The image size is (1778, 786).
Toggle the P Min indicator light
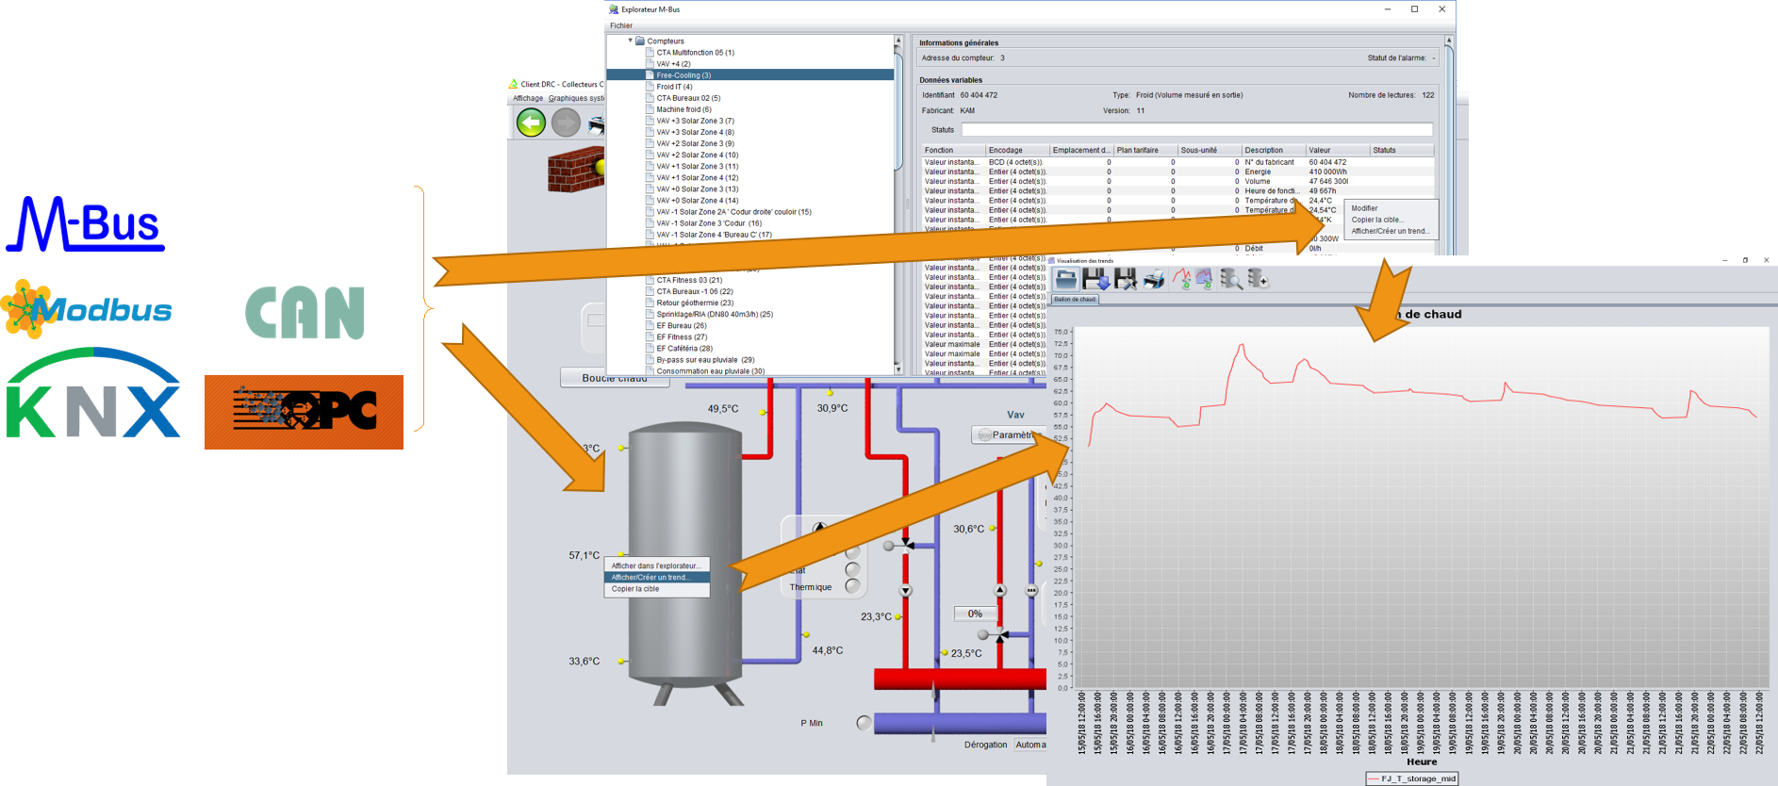(864, 723)
